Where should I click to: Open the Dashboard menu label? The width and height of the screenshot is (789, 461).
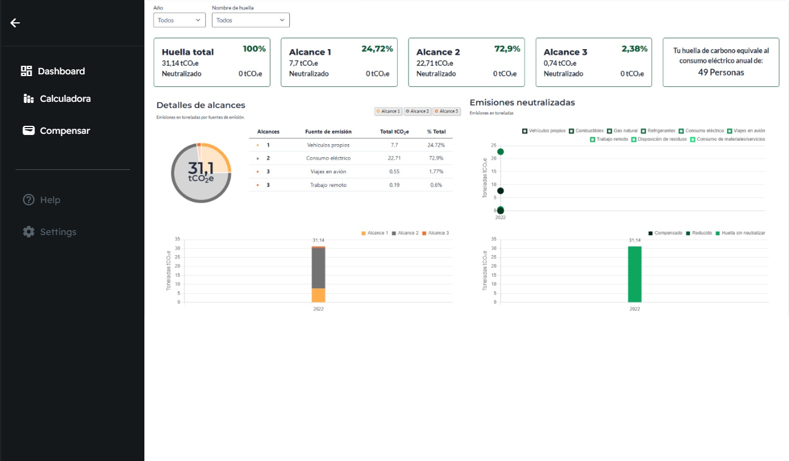tap(61, 71)
